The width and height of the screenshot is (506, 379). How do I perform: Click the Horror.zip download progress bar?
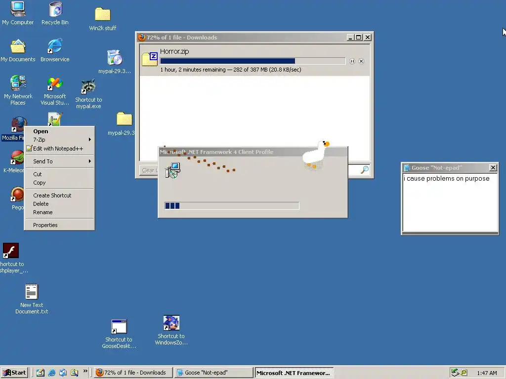253,61
